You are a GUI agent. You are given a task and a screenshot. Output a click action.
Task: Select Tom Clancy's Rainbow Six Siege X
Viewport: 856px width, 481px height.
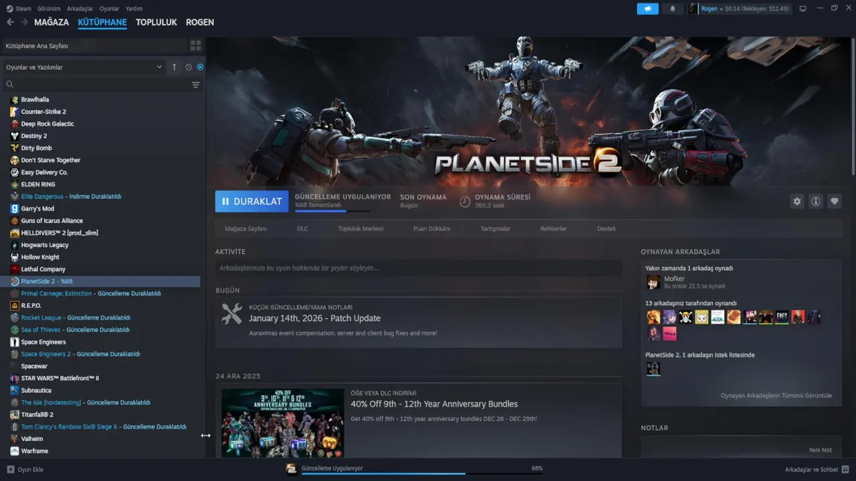pos(102,426)
